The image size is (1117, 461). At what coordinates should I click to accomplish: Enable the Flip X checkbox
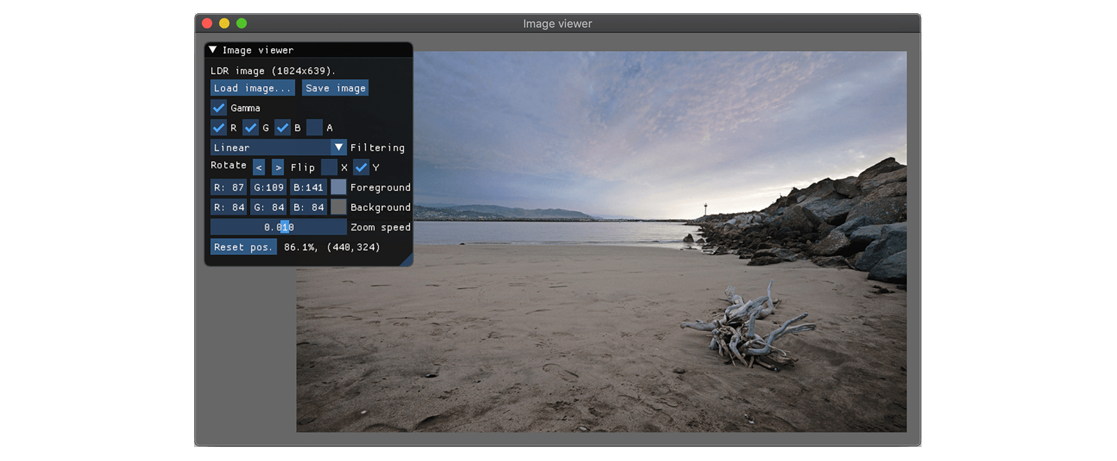pyautogui.click(x=329, y=168)
